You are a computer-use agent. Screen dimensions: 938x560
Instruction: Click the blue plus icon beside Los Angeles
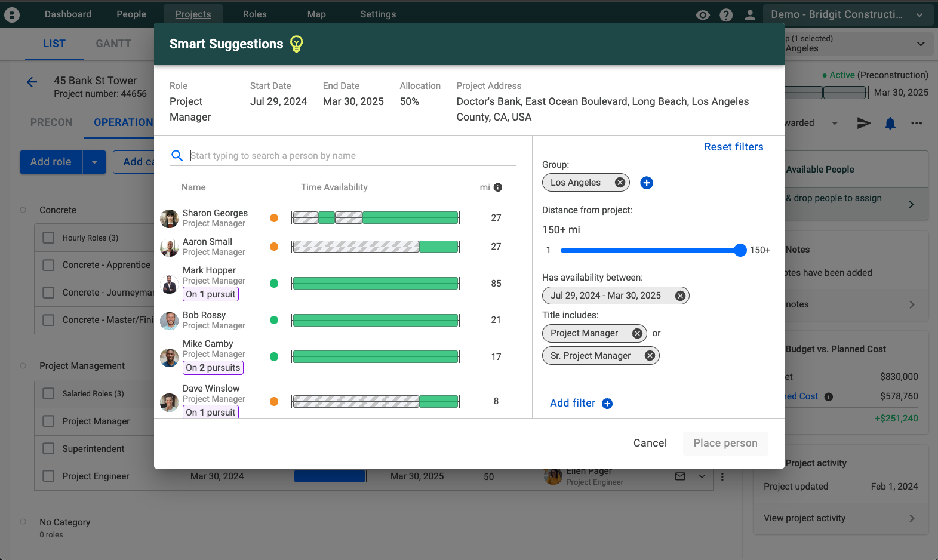[647, 183]
